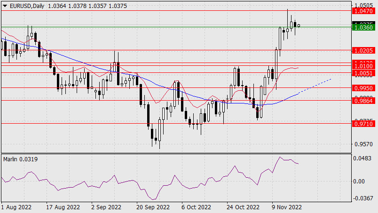The width and height of the screenshot is (378, 213).
Task: Select the 1.0051 price level label
Action: (364, 73)
